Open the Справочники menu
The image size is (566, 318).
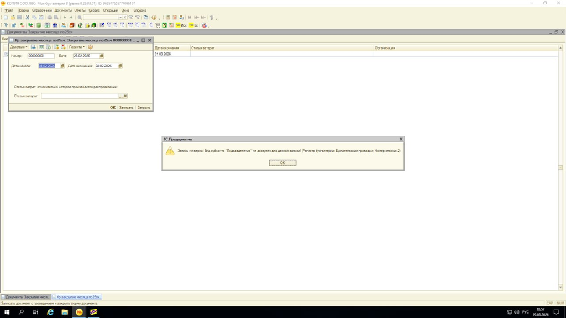pos(41,10)
